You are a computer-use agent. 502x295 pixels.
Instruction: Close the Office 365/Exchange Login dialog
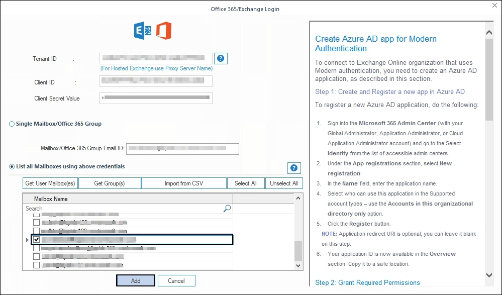coord(494,6)
